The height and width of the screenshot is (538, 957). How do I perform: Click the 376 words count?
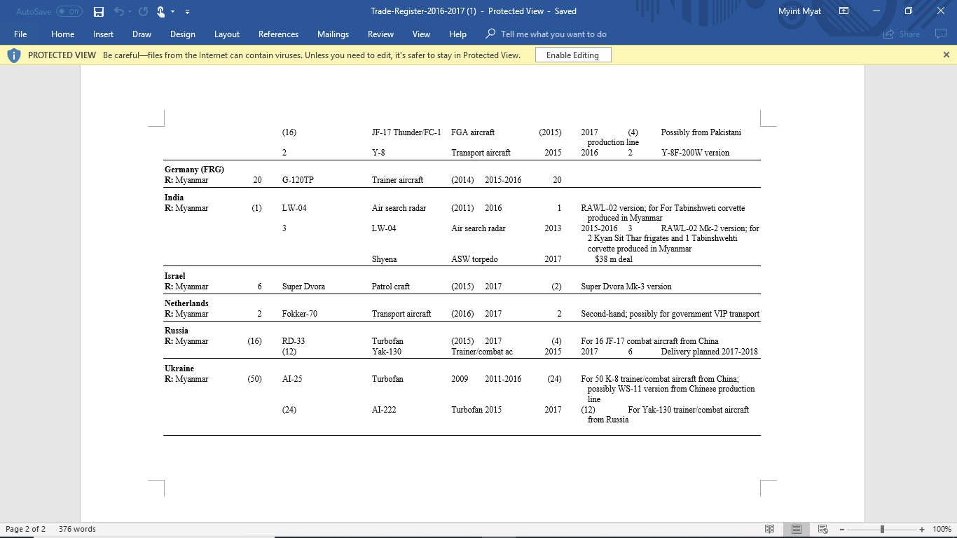click(77, 529)
